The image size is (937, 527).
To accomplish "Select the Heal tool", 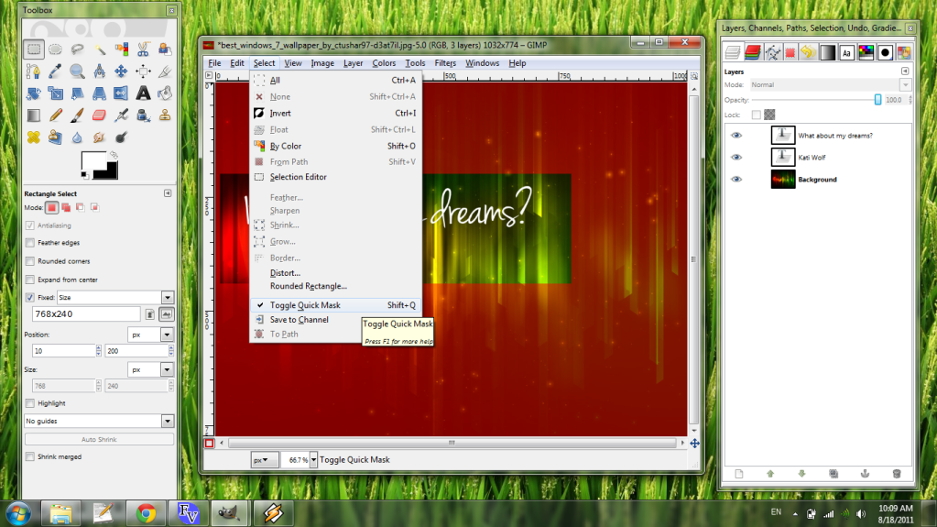I will click(34, 137).
